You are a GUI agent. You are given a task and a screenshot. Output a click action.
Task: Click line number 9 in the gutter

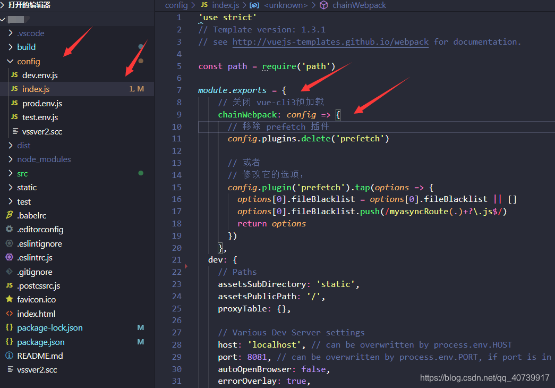point(179,114)
